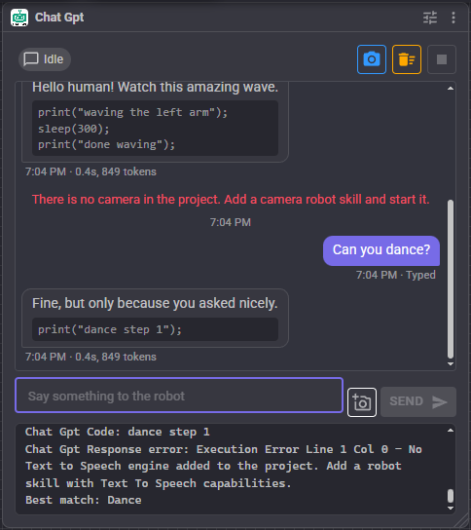
Task: Click the Chat Gpt robot logo icon
Action: 19,18
